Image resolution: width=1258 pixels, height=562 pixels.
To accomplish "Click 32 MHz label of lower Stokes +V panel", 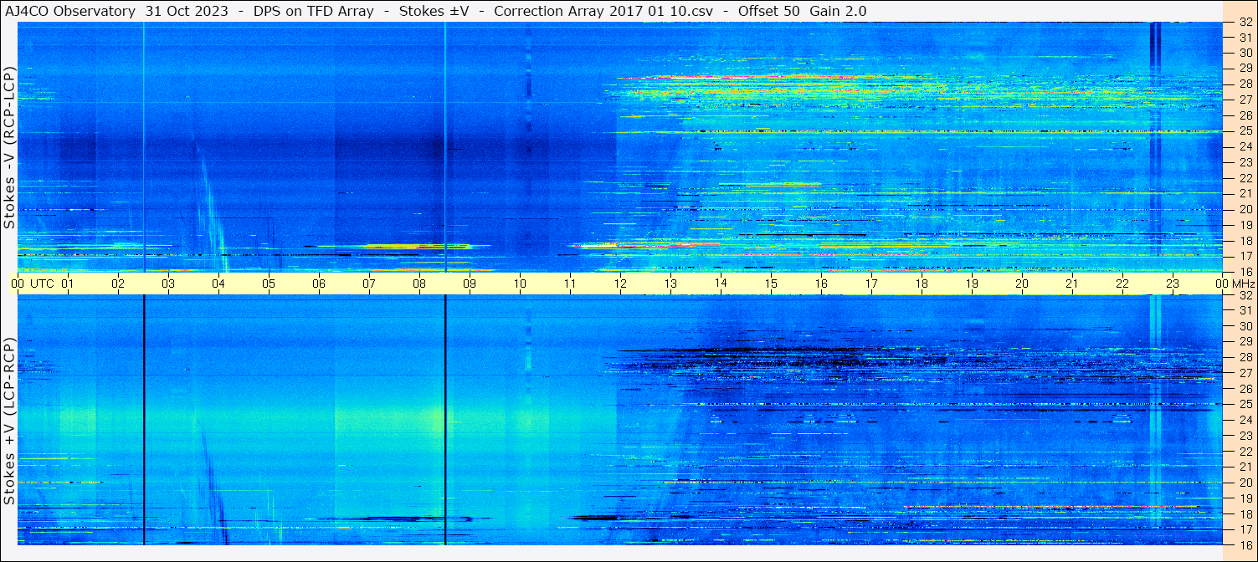I will pos(1245,295).
